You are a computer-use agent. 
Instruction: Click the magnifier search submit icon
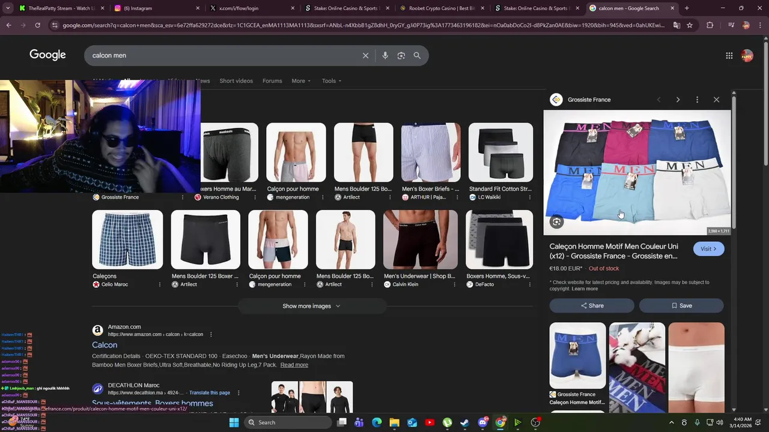click(x=417, y=55)
